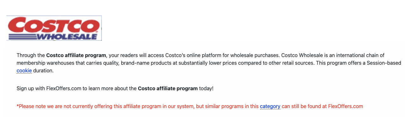Follow the blue "category" link
This screenshot has height=117, width=405.
coord(270,106)
